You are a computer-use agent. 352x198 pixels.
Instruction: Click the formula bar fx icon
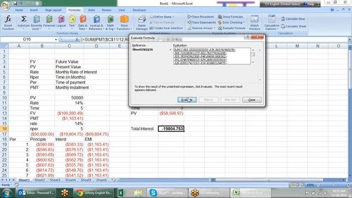(x=77, y=40)
